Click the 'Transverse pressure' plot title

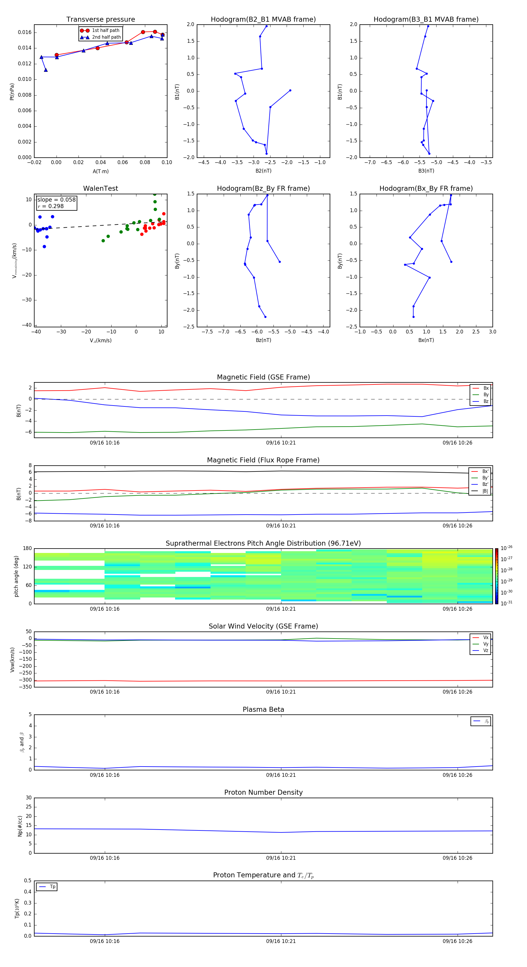[100, 19]
